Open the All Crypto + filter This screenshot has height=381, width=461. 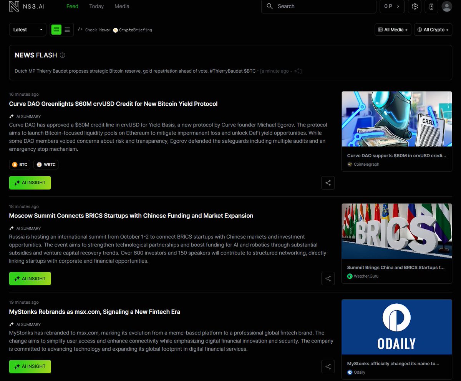click(x=433, y=30)
